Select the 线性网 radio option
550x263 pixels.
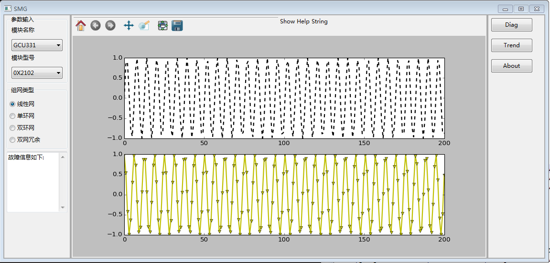click(x=22, y=104)
